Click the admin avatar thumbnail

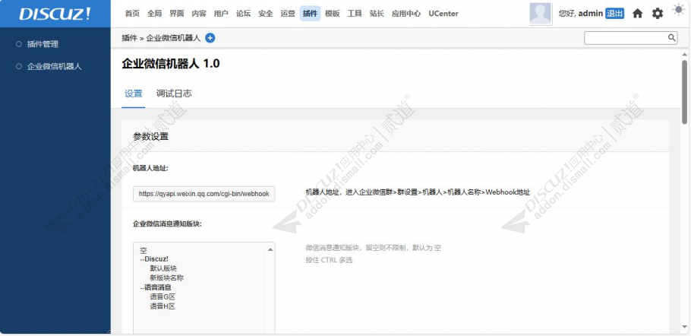click(541, 14)
